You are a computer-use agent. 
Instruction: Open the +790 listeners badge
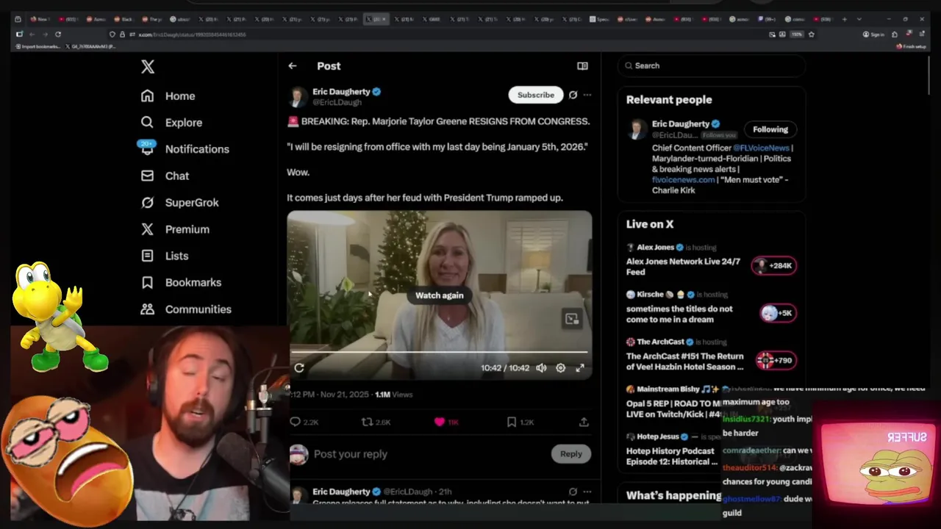pos(776,360)
